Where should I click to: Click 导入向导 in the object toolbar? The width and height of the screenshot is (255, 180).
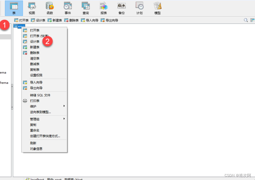90,20
